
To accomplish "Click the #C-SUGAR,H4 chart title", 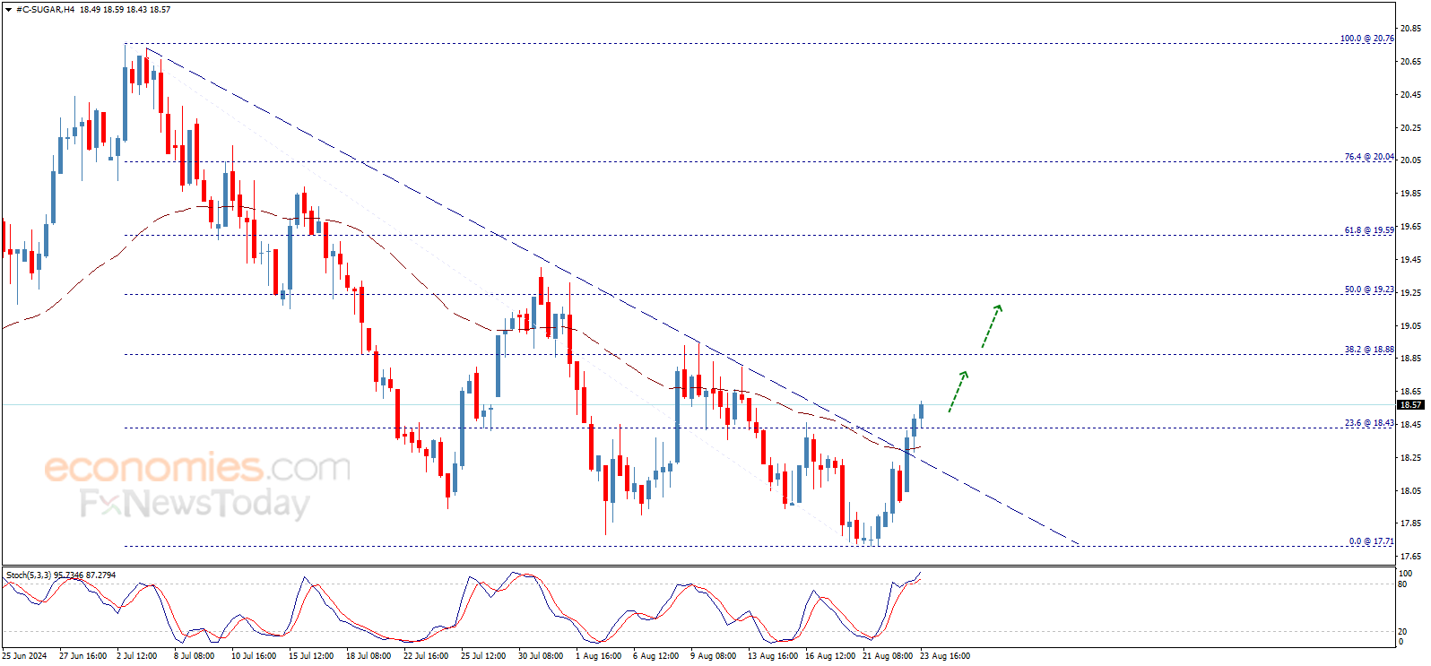I will tap(45, 10).
